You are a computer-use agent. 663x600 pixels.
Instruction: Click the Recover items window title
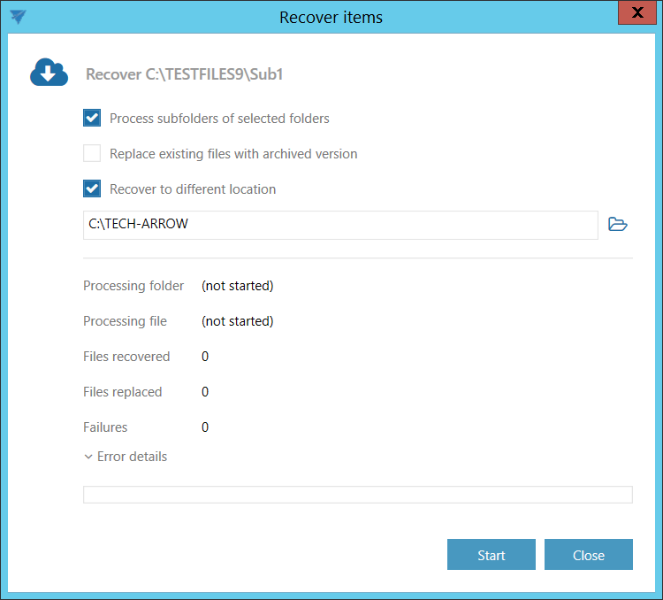[x=331, y=17]
